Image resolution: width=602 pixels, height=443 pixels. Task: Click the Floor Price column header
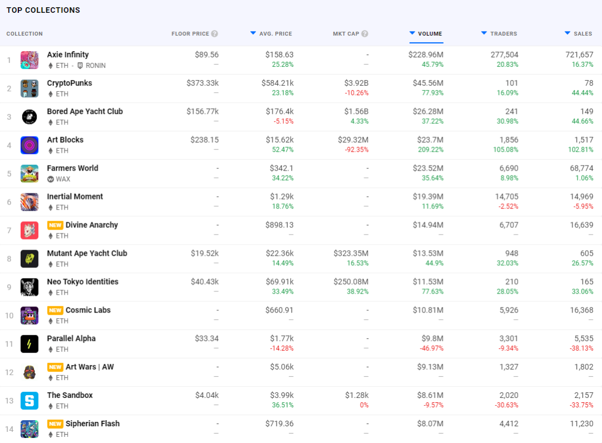click(x=191, y=34)
